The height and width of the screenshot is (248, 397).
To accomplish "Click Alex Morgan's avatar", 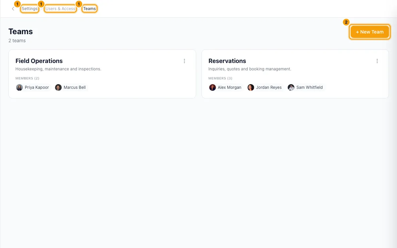I will [213, 87].
